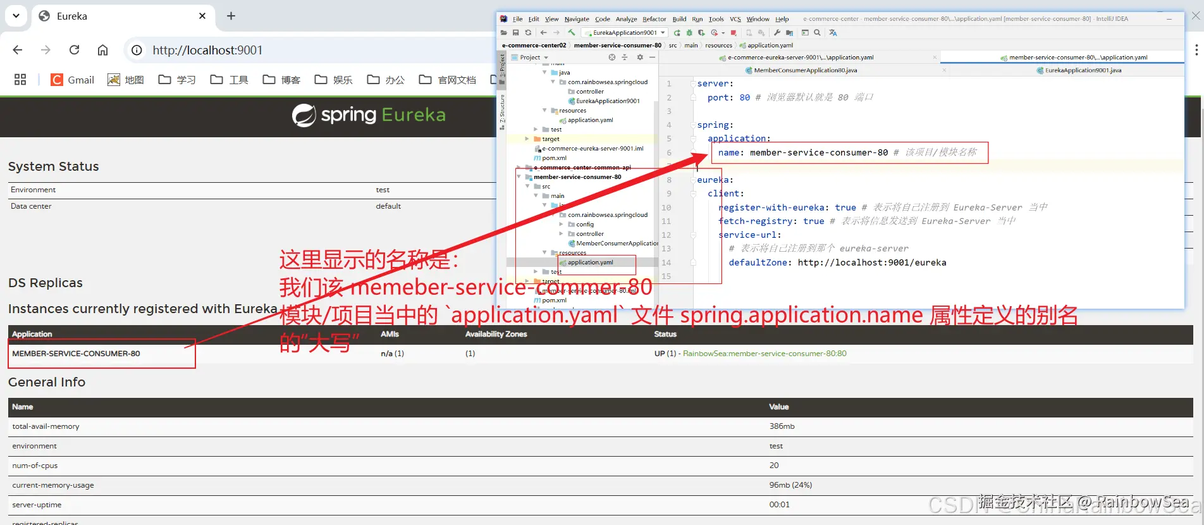The width and height of the screenshot is (1204, 525).
Task: Click the red Stop icon in IntelliJ toolbar
Action: tap(734, 33)
